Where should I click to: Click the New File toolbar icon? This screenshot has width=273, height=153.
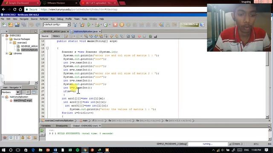4,25
